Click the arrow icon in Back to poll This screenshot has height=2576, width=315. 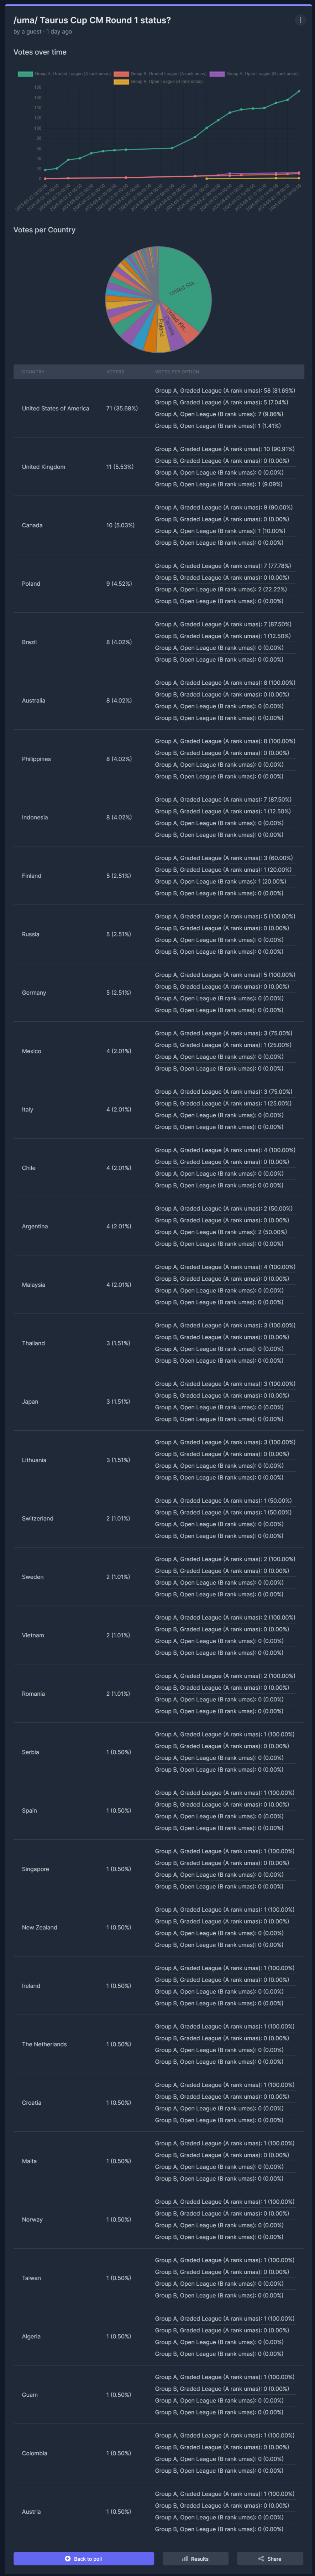pos(68,2558)
